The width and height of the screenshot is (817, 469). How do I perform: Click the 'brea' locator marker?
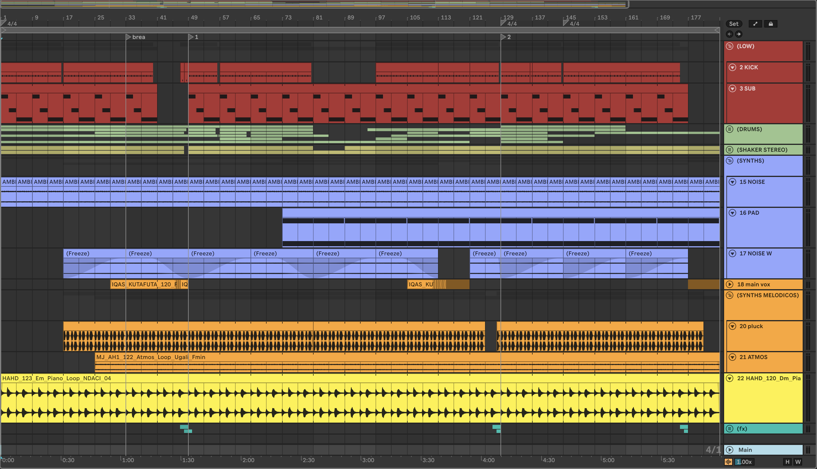[x=128, y=37]
